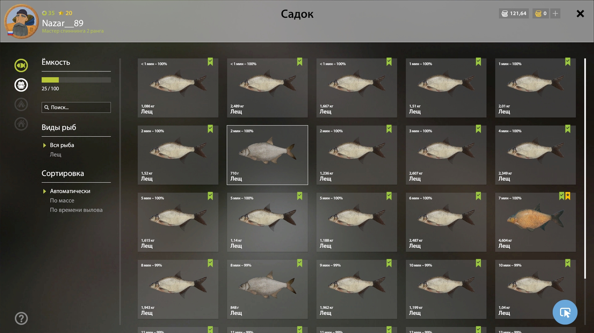Select sorting option По массе
The image size is (594, 333).
point(62,200)
